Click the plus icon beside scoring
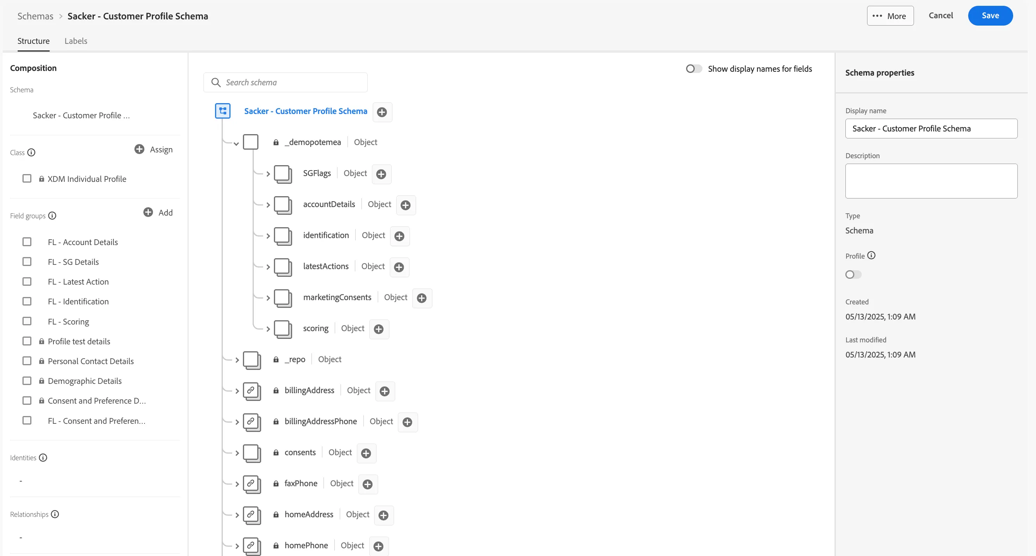This screenshot has height=556, width=1036. (379, 329)
